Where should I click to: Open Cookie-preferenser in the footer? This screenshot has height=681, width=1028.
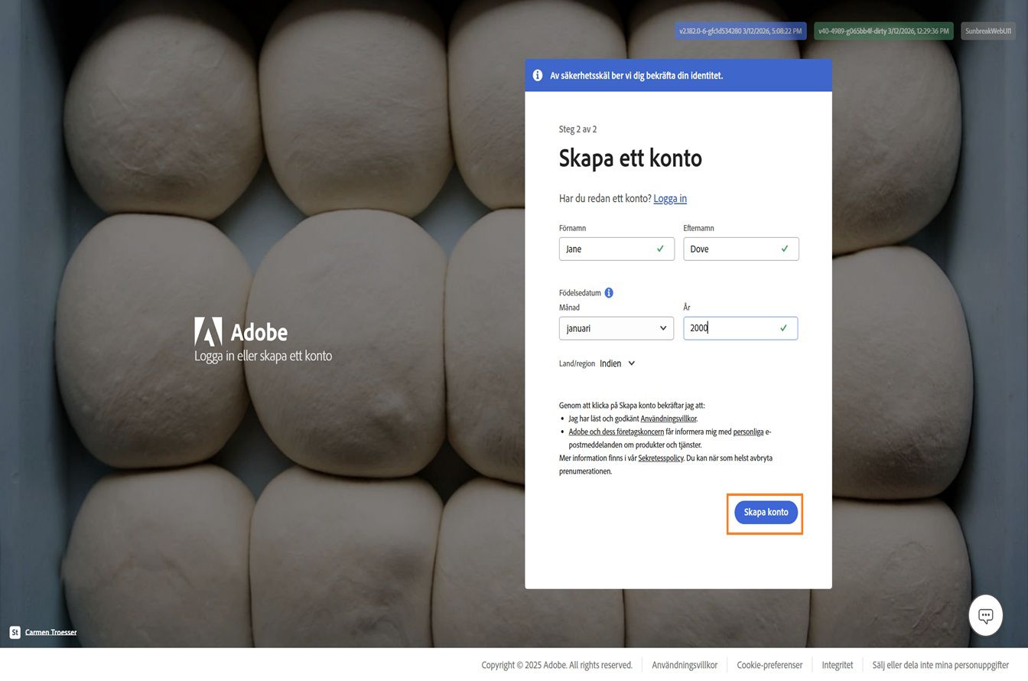[x=769, y=665]
